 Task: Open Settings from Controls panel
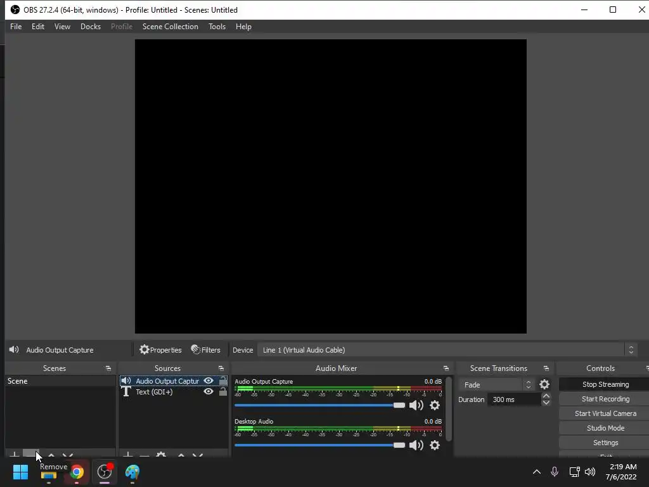[605, 443]
